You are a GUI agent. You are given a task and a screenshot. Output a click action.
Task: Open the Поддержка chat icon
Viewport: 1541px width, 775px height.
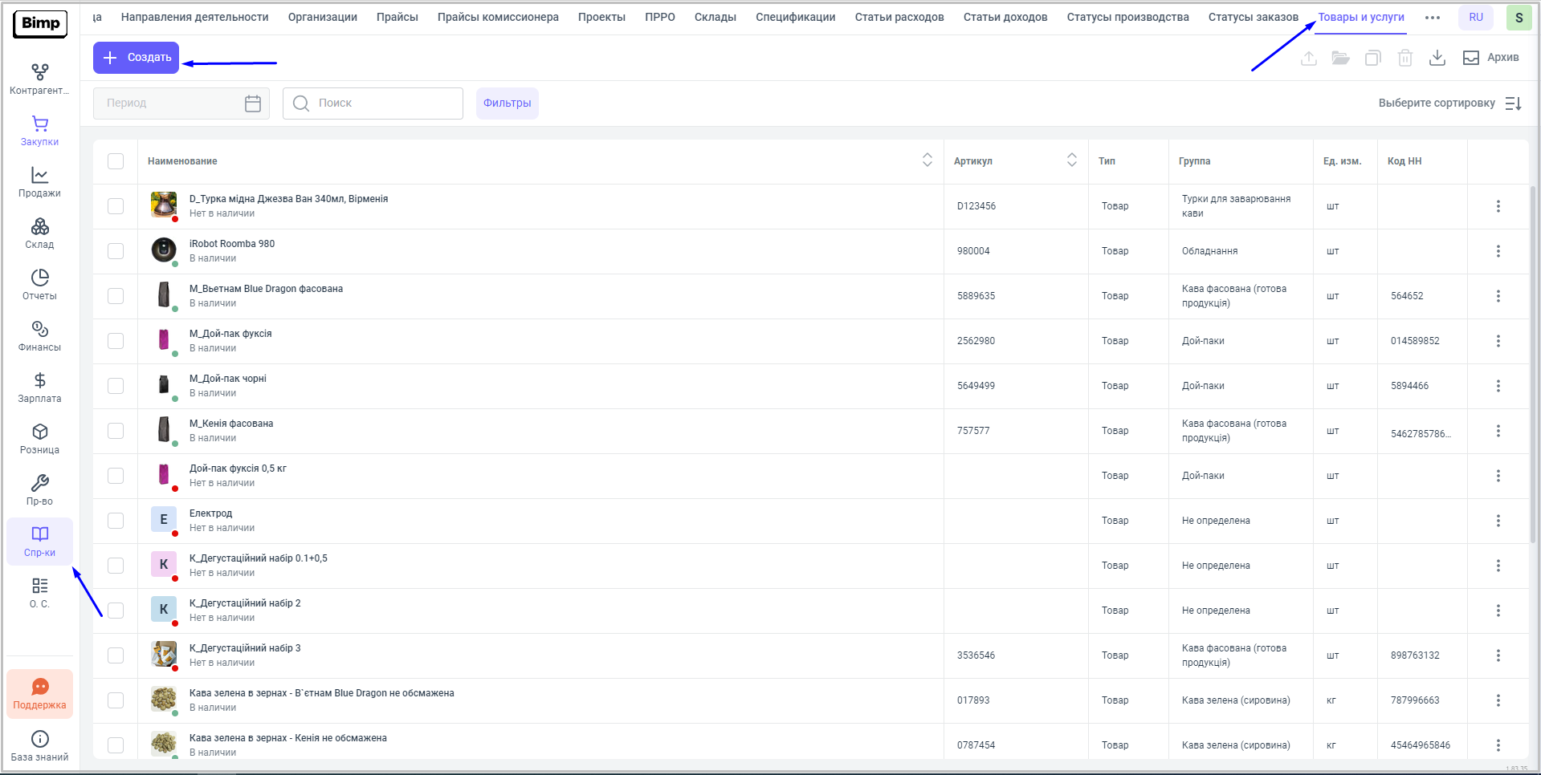click(x=39, y=693)
